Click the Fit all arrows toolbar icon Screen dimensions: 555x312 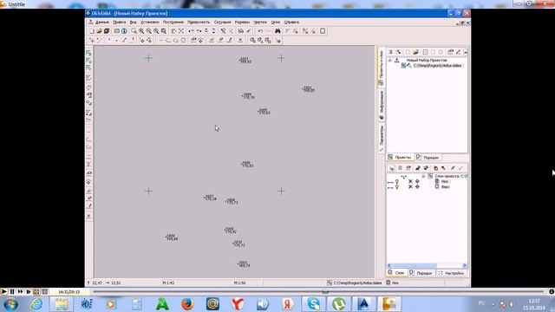click(181, 31)
